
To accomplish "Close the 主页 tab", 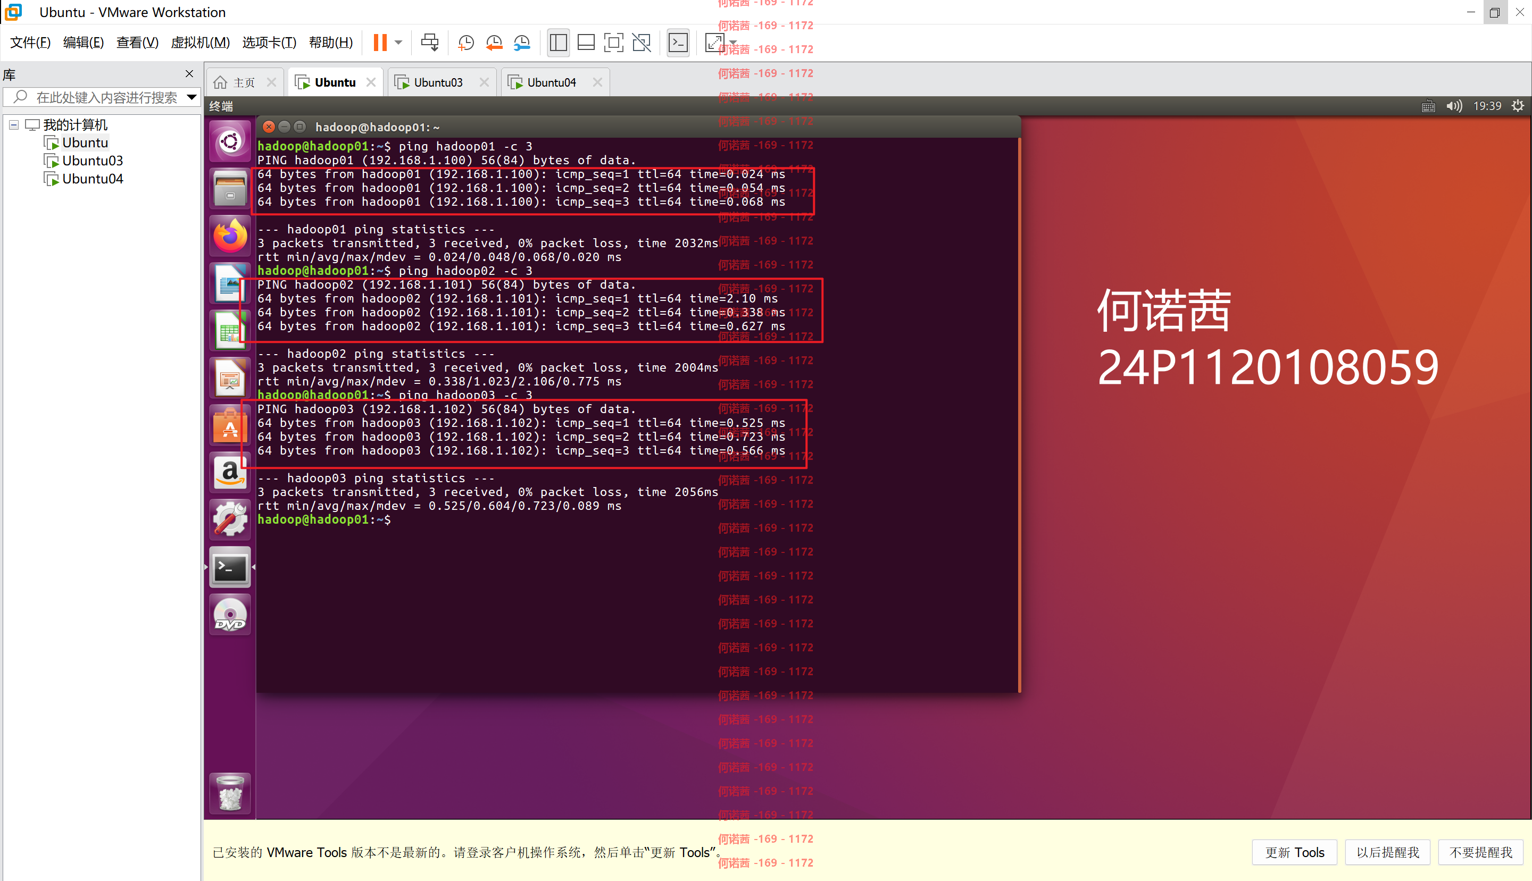I will click(x=272, y=82).
